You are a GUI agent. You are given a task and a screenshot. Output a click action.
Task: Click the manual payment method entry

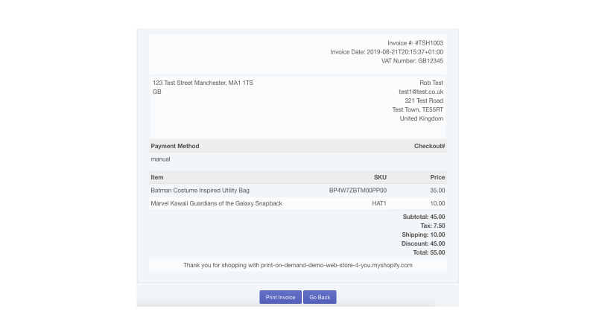pyautogui.click(x=160, y=159)
